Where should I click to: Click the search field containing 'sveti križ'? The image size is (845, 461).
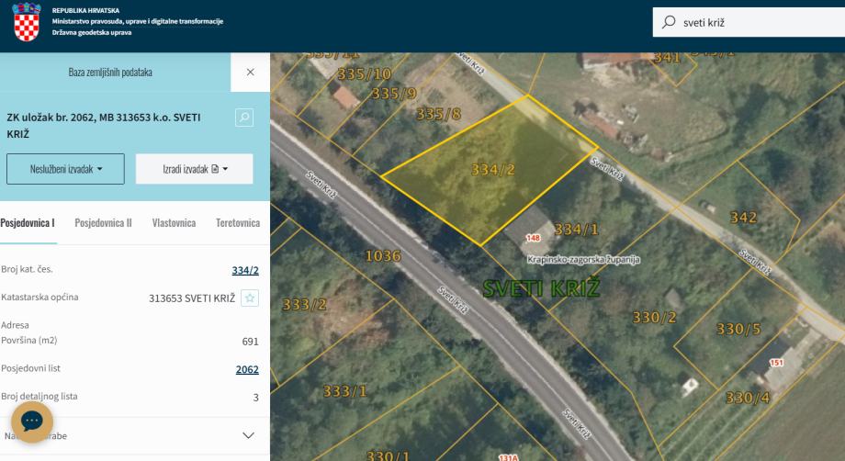(x=749, y=22)
